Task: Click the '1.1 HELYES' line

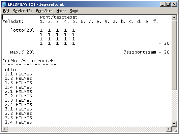Action: [18, 74]
